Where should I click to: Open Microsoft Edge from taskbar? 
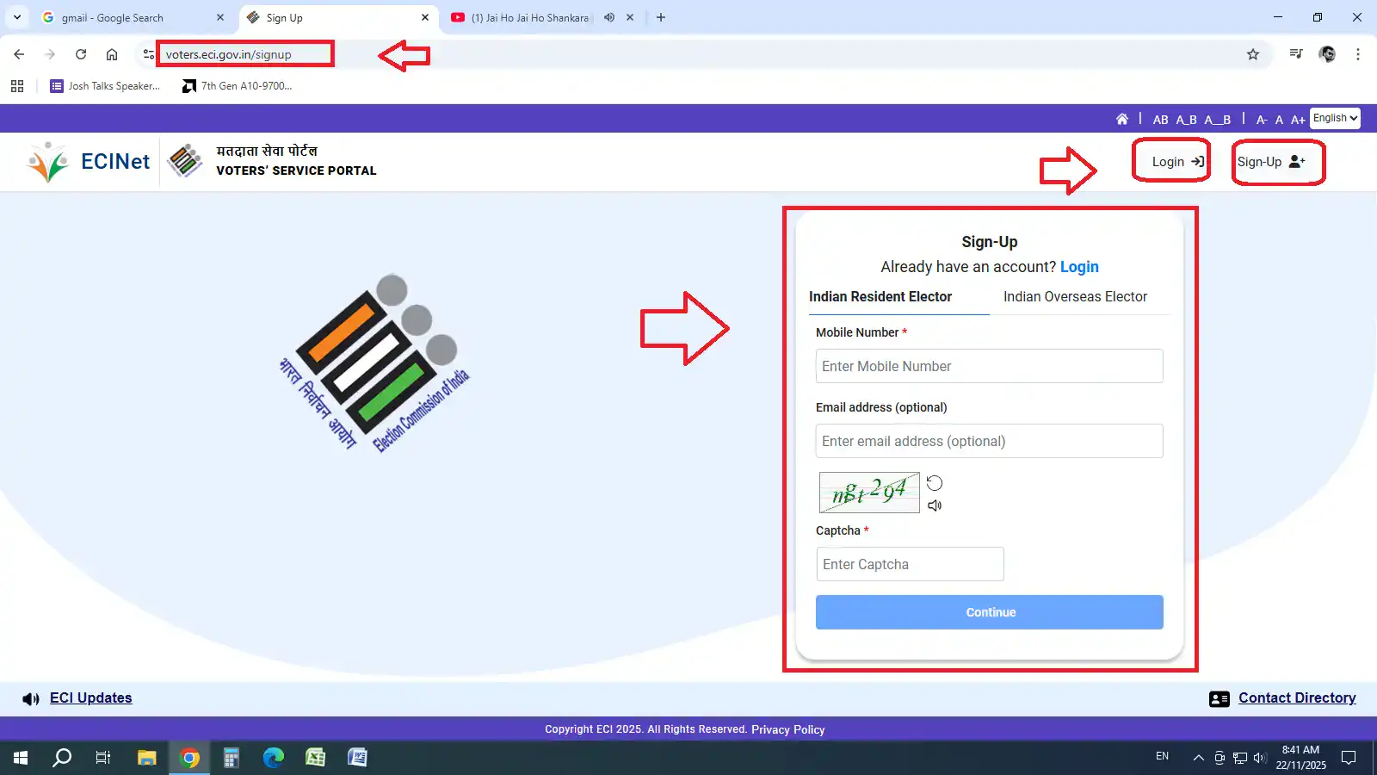274,758
